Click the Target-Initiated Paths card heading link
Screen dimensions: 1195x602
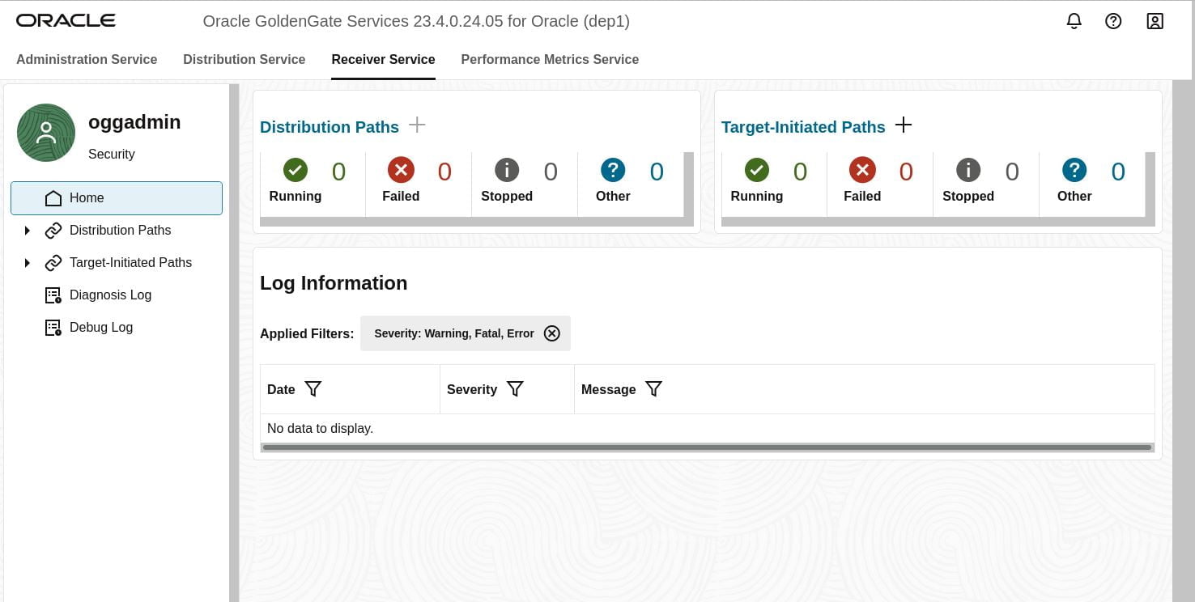click(803, 127)
